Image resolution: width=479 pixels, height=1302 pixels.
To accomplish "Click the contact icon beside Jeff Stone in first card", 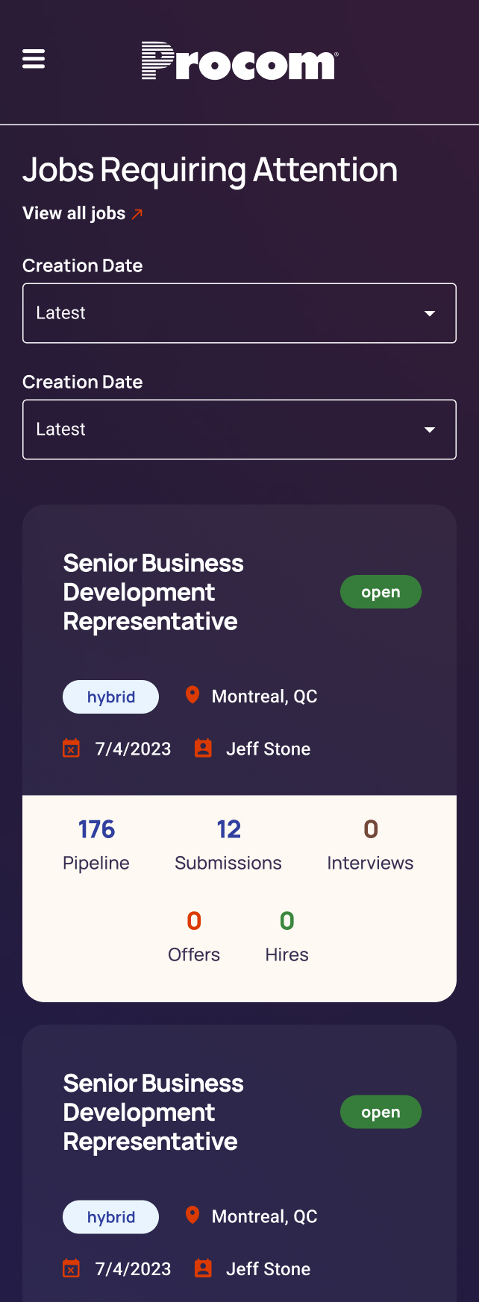I will [203, 748].
